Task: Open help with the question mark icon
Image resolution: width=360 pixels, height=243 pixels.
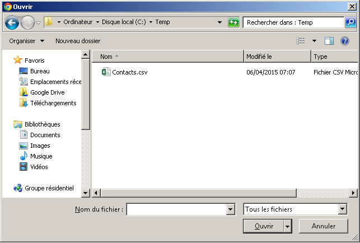Action: (345, 41)
